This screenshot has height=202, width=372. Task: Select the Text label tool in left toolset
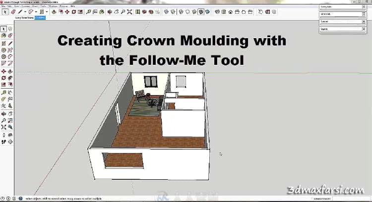(10, 99)
